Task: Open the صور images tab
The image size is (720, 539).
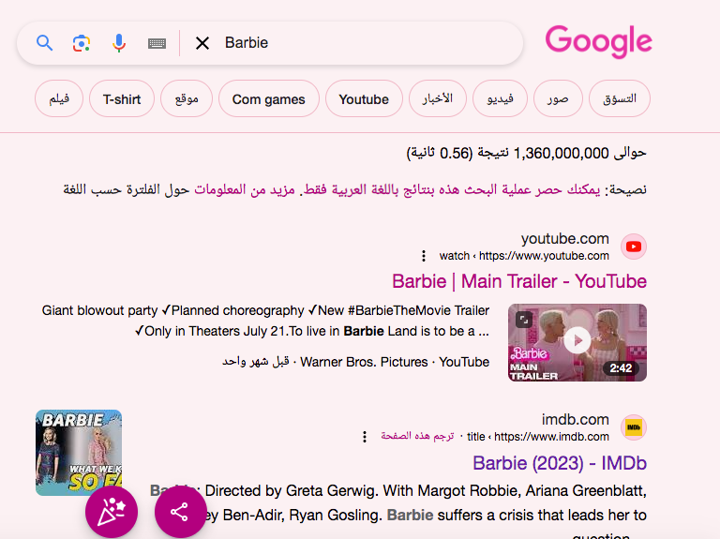Action: [558, 98]
